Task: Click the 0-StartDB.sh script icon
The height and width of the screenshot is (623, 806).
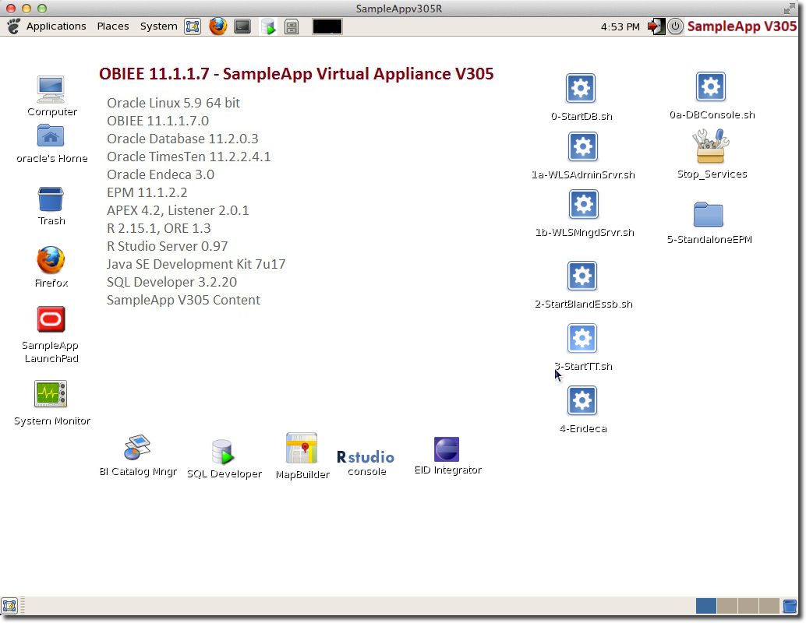Action: [581, 90]
